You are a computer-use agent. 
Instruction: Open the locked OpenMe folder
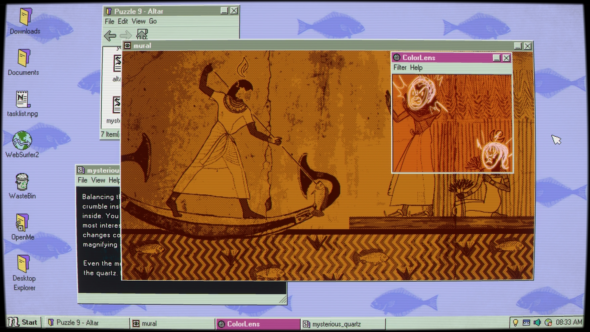pos(22,223)
